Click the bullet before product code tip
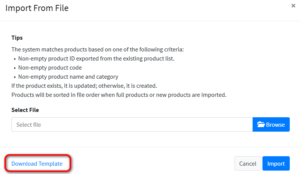This screenshot has width=300, height=174. [14, 68]
